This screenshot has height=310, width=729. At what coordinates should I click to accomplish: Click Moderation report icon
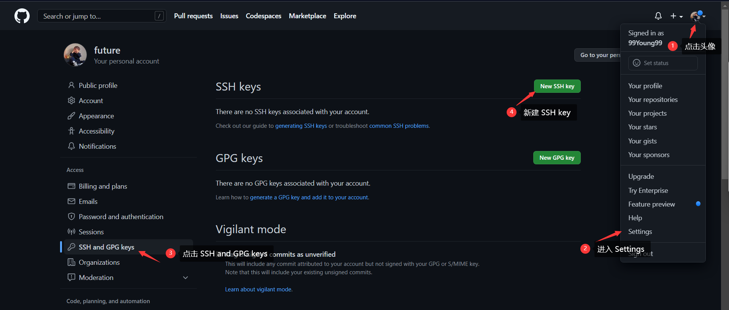tap(71, 277)
